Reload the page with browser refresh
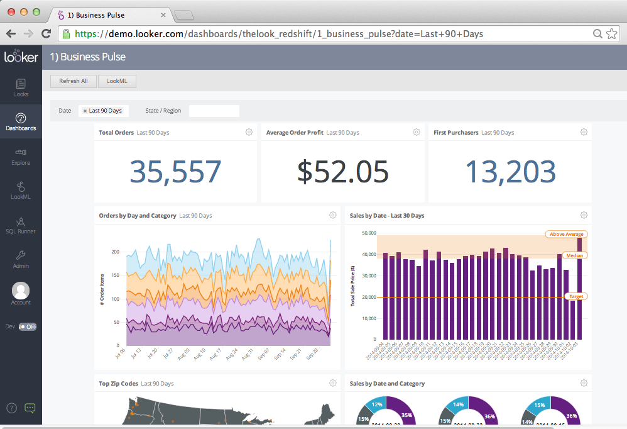The width and height of the screenshot is (627, 429). click(x=46, y=33)
